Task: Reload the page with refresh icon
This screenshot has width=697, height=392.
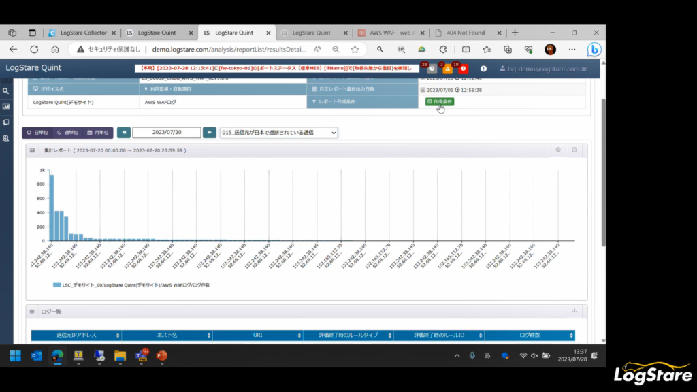Action: (x=34, y=49)
